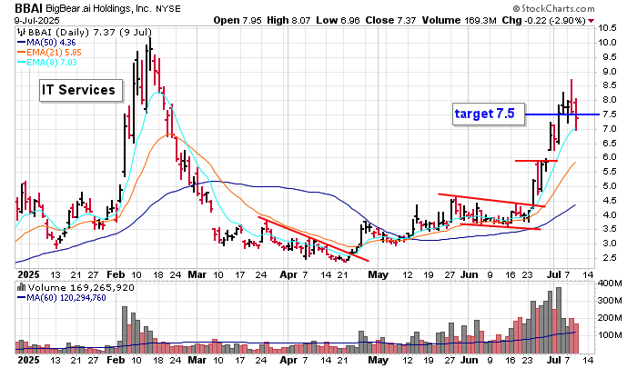This screenshot has height=368, width=637.
Task: Click 8.5 on the price axis
Action: coord(610,85)
